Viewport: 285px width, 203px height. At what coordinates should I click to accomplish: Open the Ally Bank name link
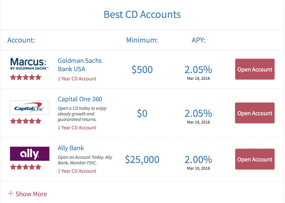(71, 148)
